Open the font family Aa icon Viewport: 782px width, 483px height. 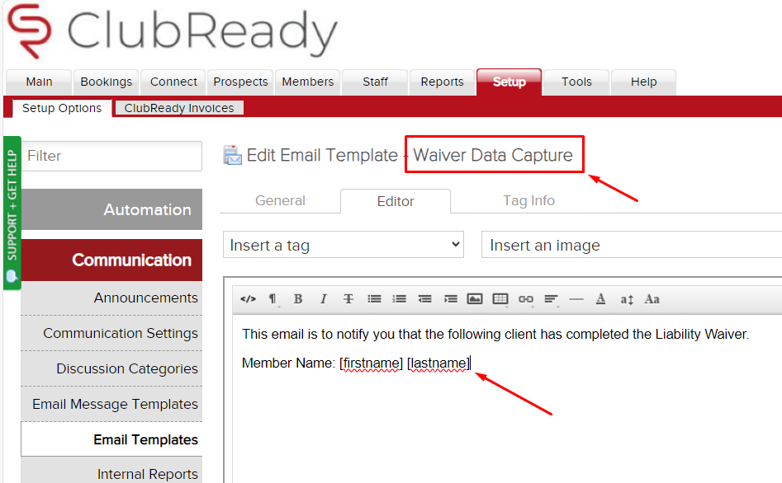pos(652,298)
